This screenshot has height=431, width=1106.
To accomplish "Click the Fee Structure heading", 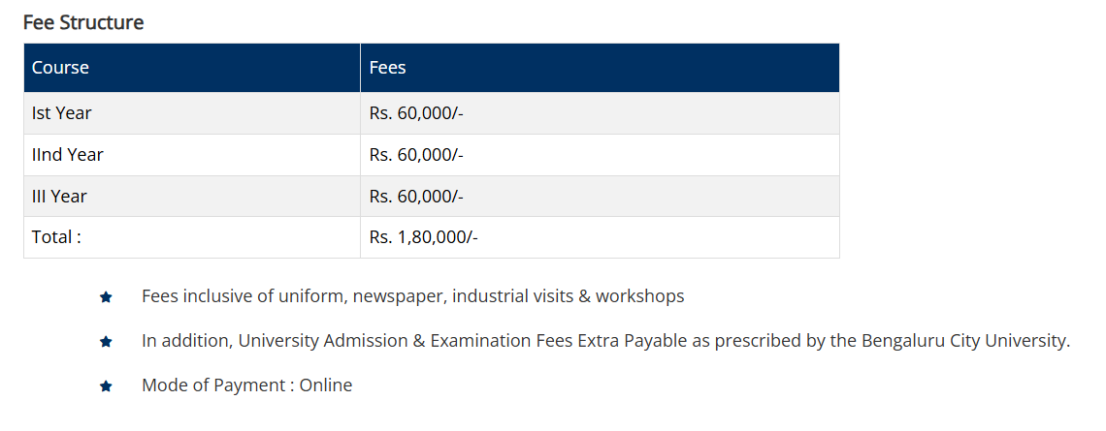I will 83,22.
